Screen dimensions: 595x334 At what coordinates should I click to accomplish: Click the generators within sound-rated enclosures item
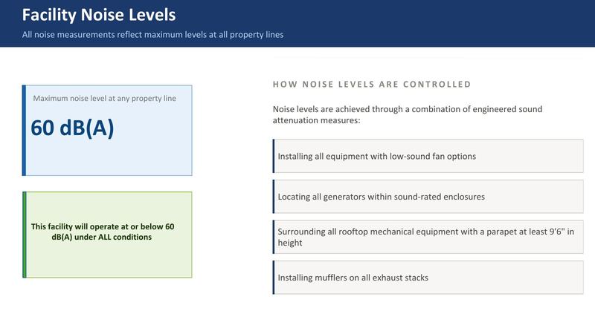pos(428,197)
